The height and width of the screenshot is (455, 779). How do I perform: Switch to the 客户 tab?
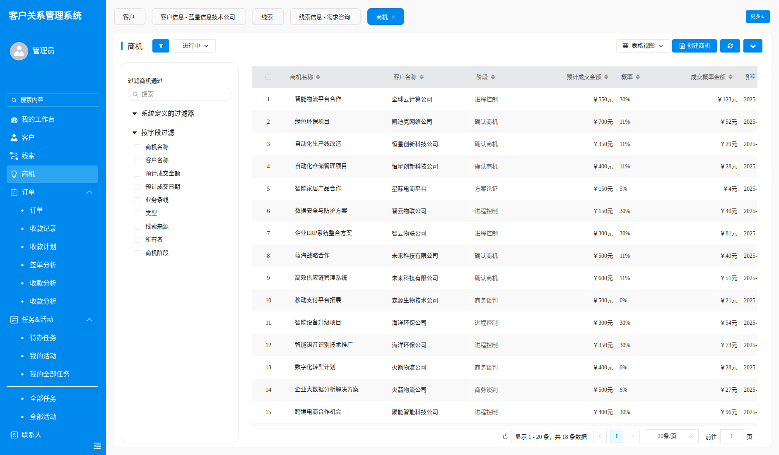[x=130, y=17]
